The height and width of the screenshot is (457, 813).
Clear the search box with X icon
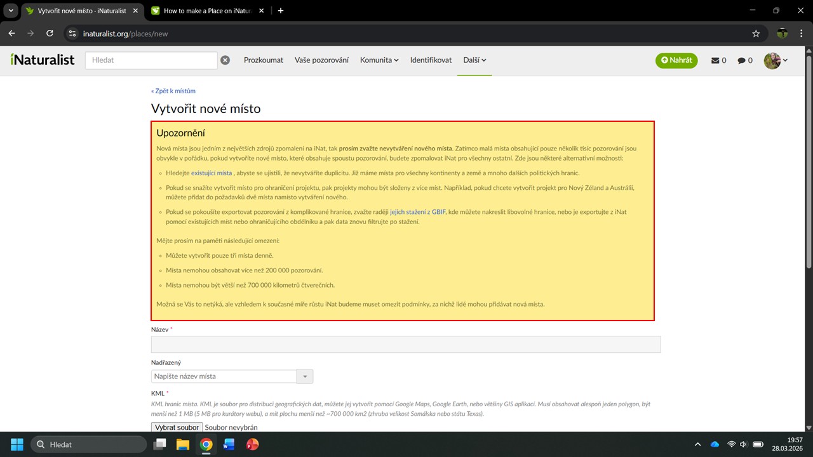point(225,60)
